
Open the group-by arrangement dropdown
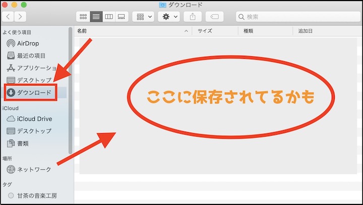pyautogui.click(x=143, y=17)
